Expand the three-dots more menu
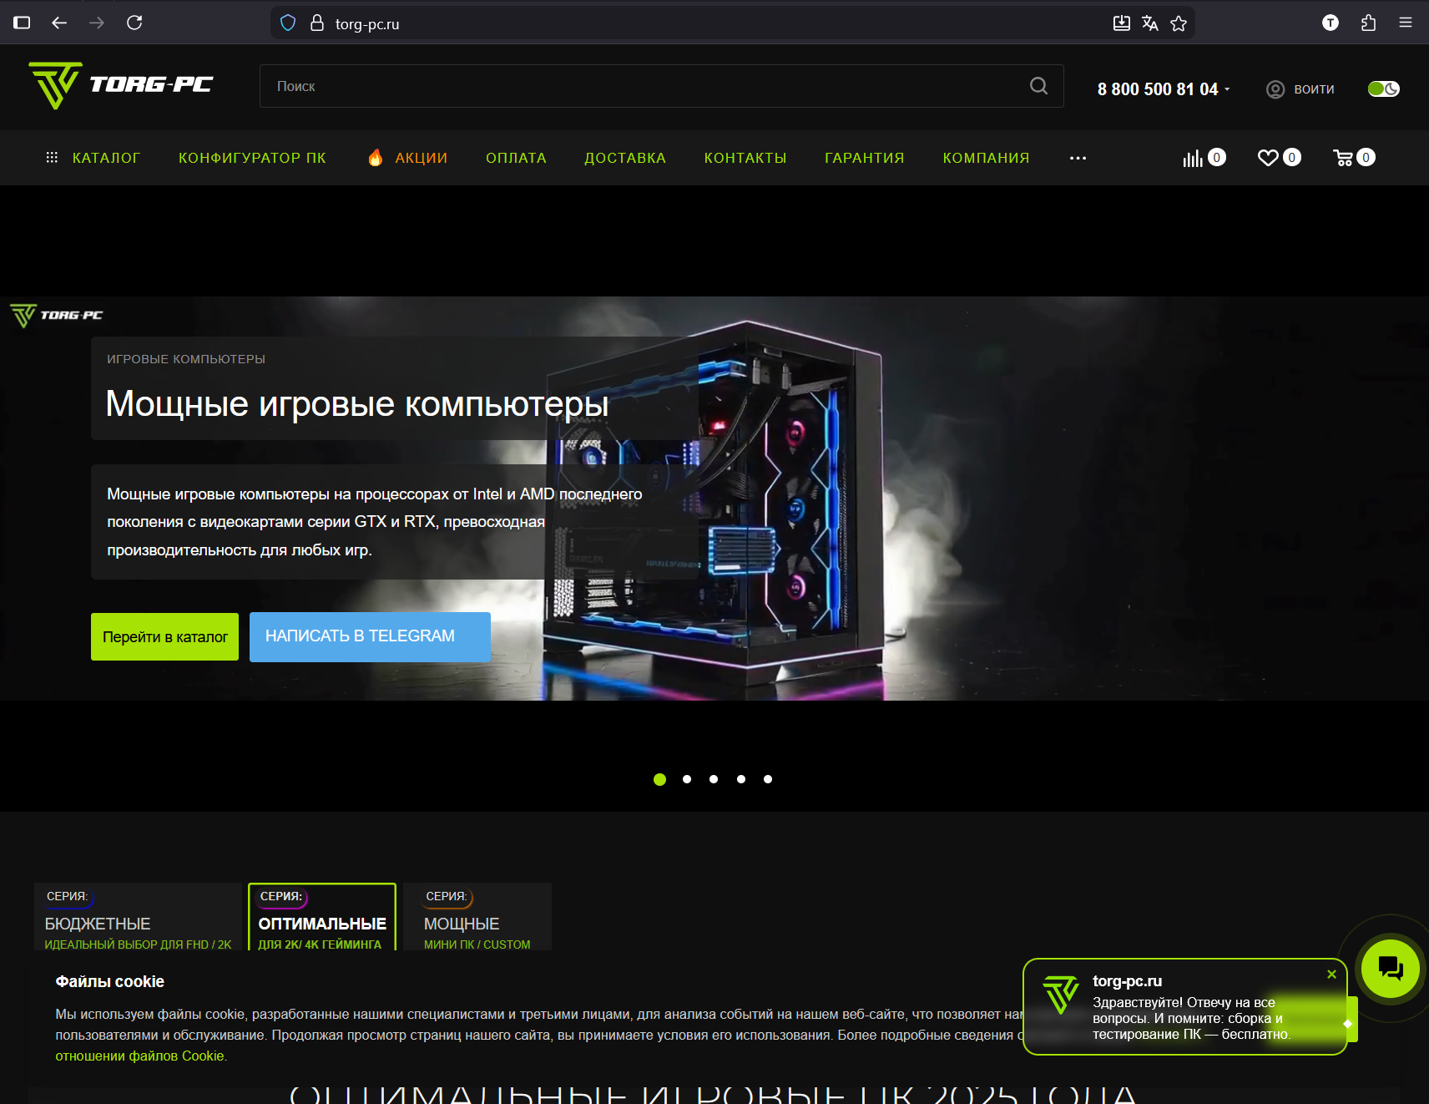 [x=1078, y=158]
